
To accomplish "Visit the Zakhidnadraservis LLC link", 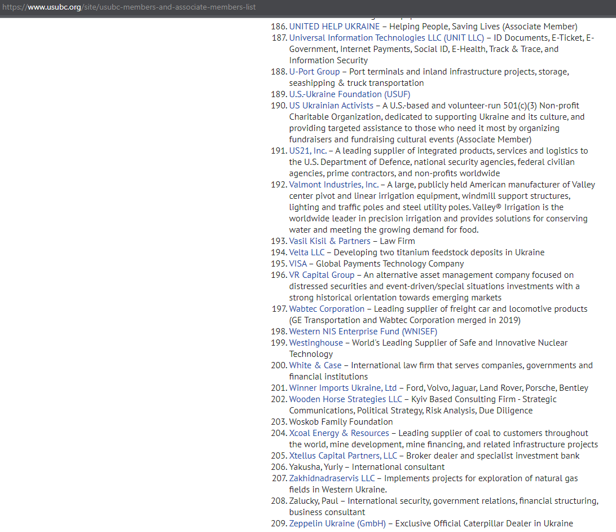I will tap(332, 478).
